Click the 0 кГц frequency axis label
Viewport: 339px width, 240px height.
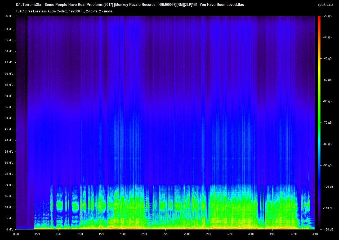point(10,229)
